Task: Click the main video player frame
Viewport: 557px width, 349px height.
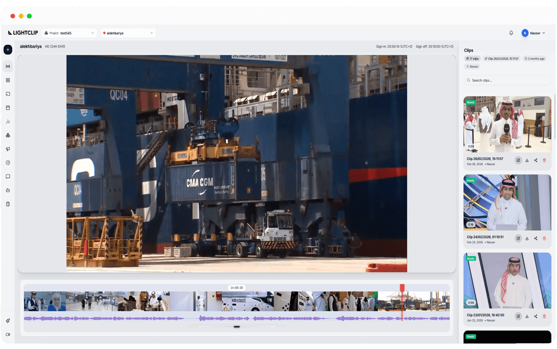Action: click(x=237, y=164)
